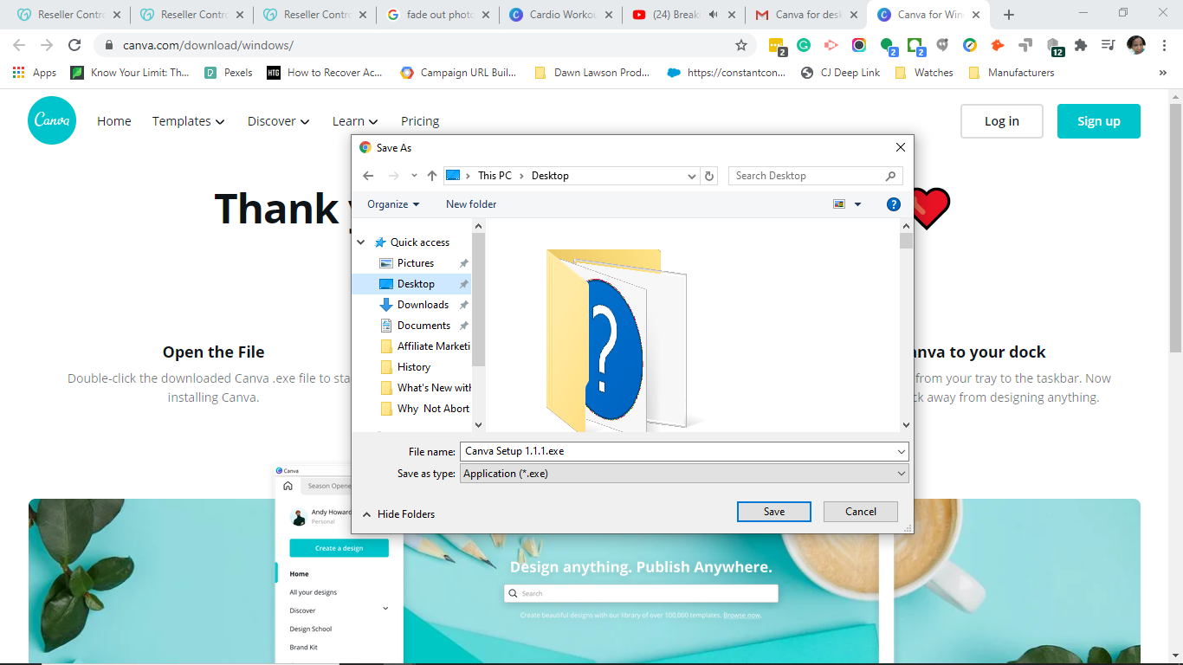Open the Manufacturers bookmarks folder
This screenshot has height=665, width=1183.
(1011, 73)
